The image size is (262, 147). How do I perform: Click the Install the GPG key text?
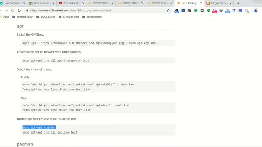(30, 34)
